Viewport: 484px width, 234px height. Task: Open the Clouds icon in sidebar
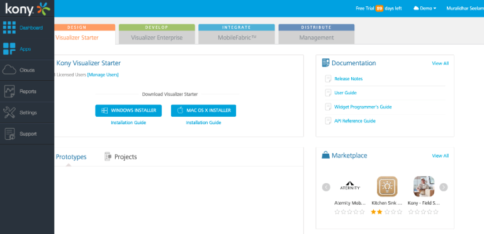[9, 70]
